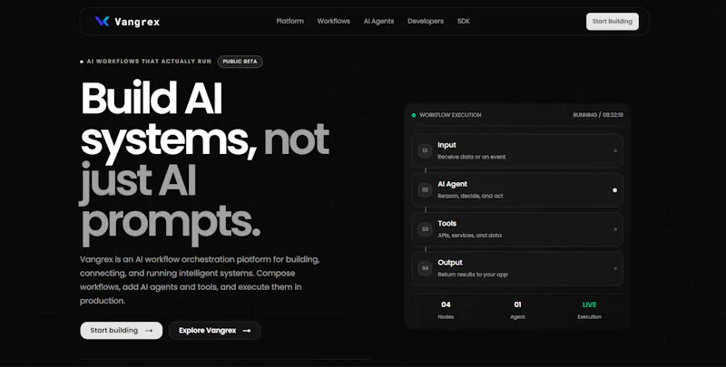Click the 03 number badge on Tools

pyautogui.click(x=425, y=229)
